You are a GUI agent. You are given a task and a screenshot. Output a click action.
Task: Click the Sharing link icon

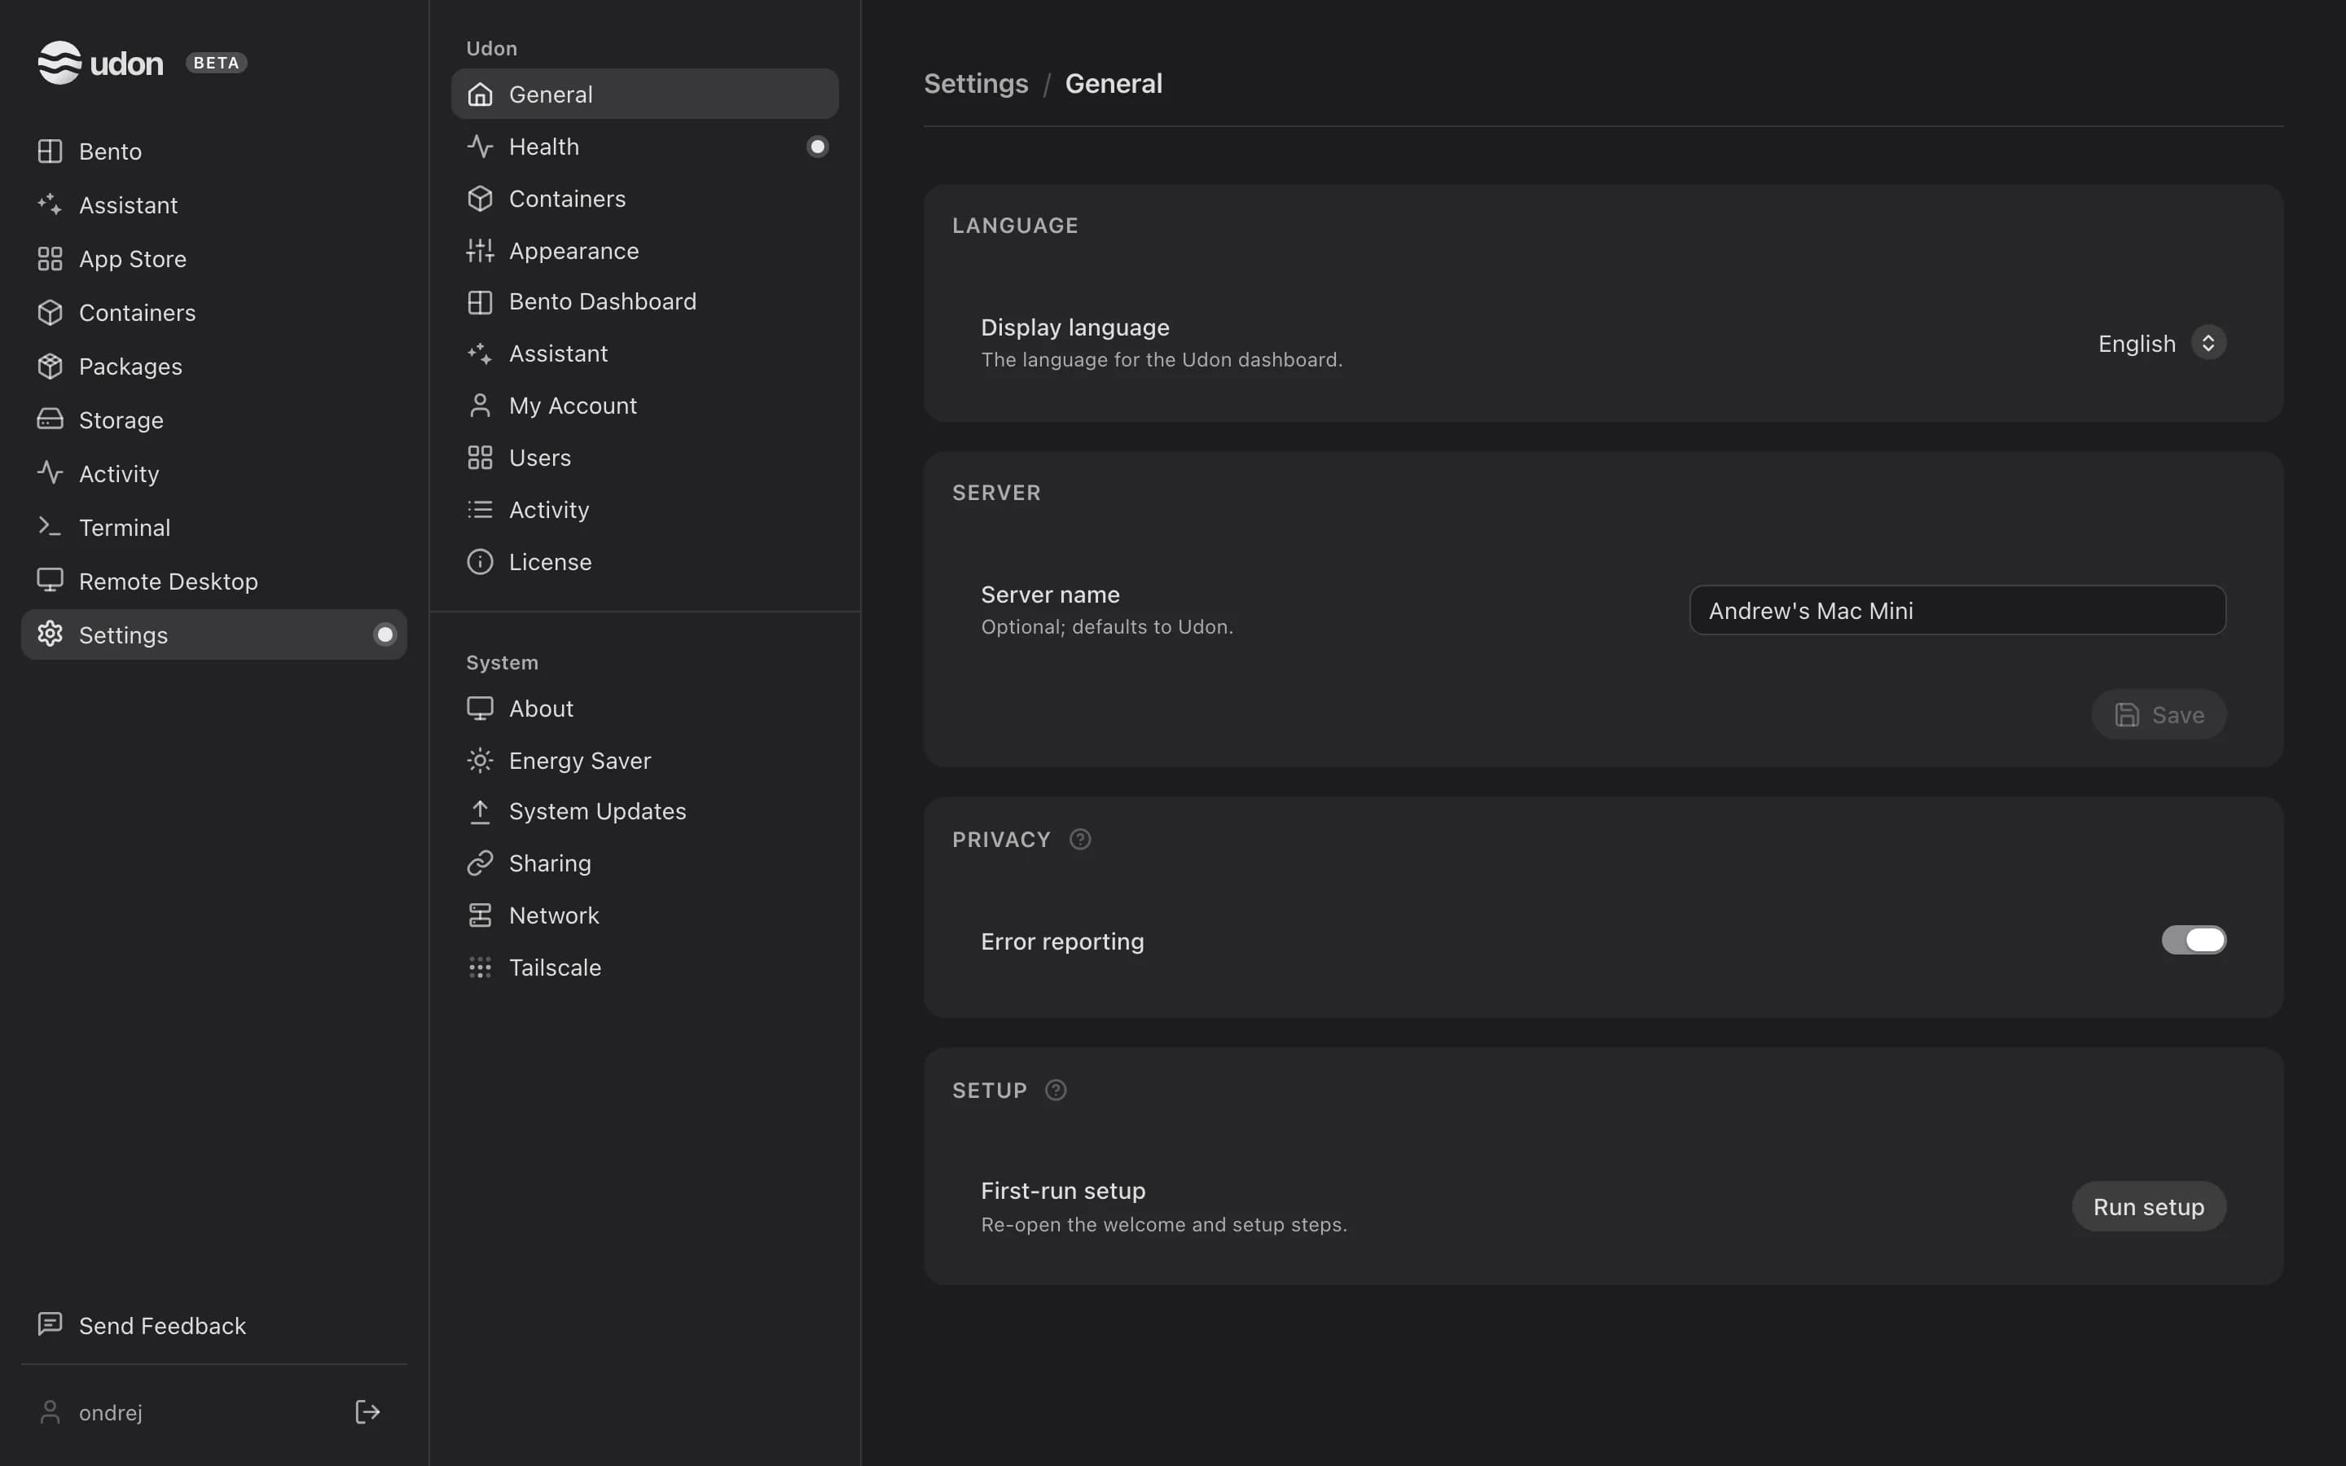coord(480,863)
